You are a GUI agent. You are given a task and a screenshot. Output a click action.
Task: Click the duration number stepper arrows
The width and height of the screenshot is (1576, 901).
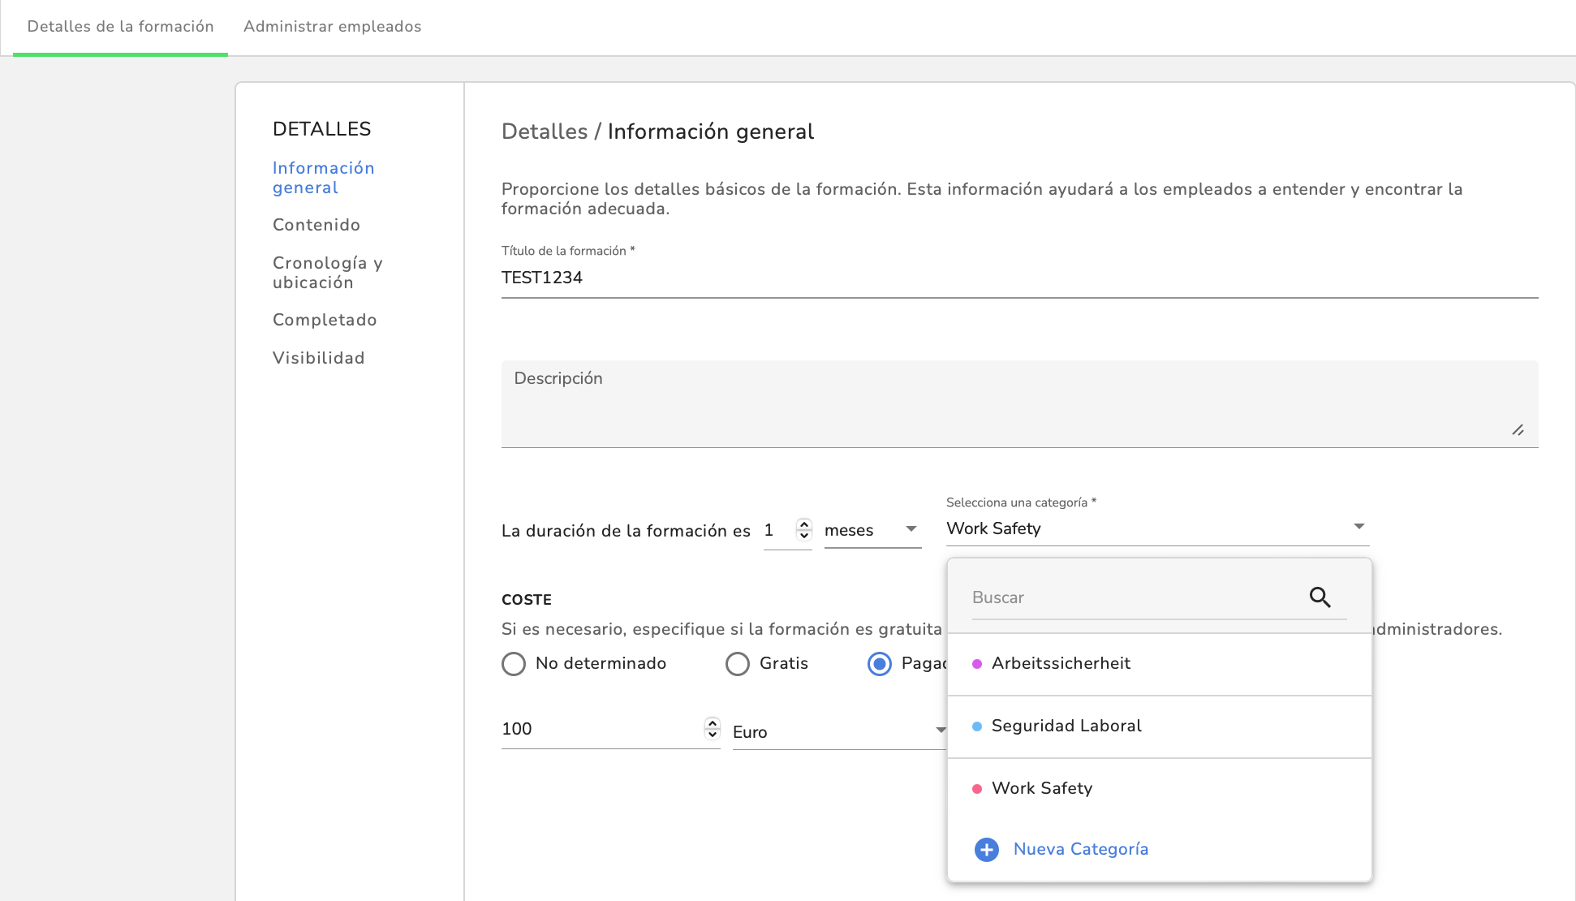[x=803, y=529]
